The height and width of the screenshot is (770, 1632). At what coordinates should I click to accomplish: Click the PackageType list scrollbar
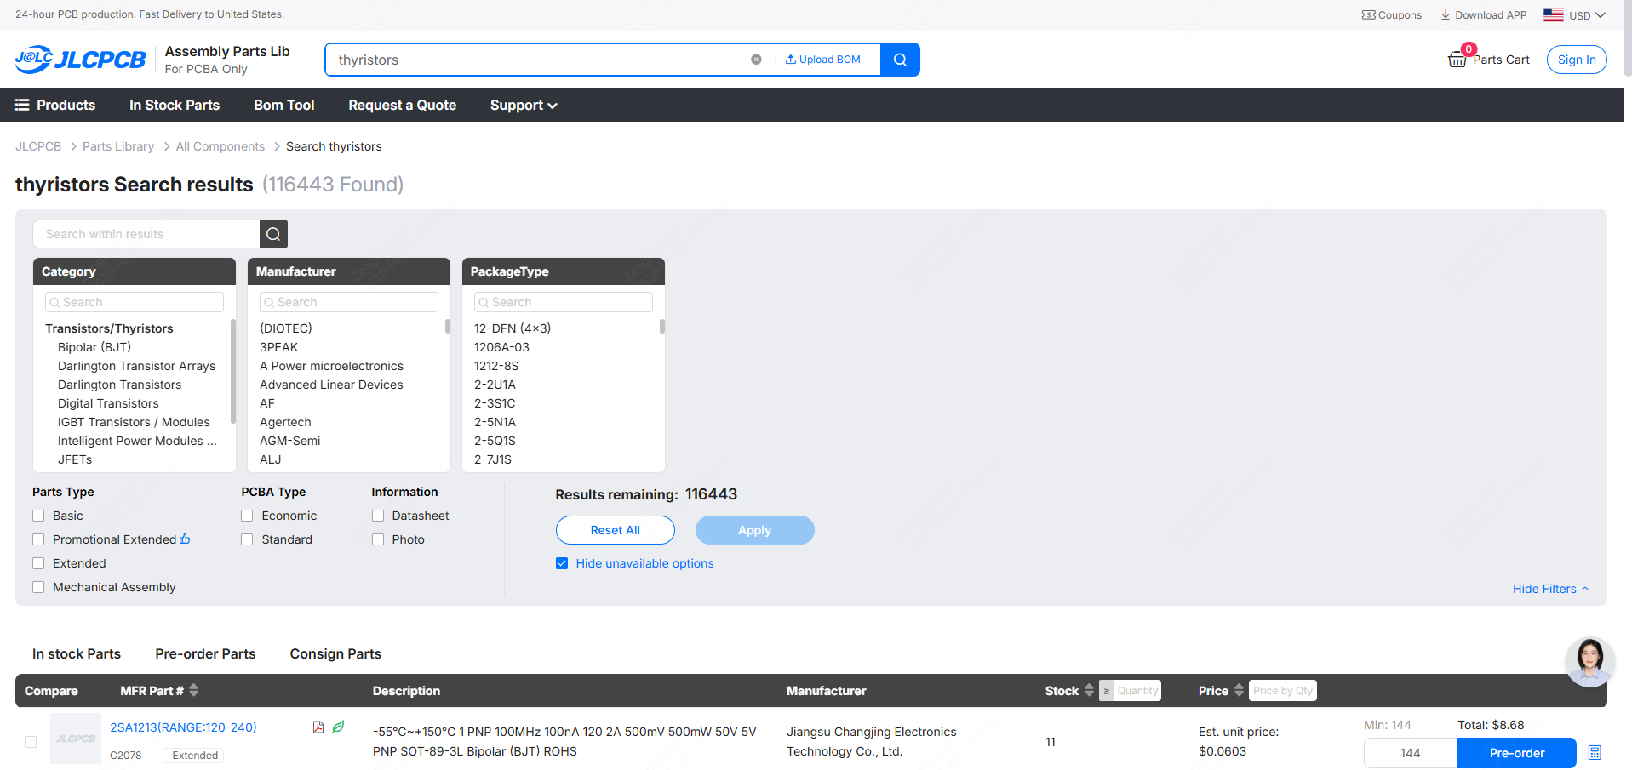pos(662,326)
